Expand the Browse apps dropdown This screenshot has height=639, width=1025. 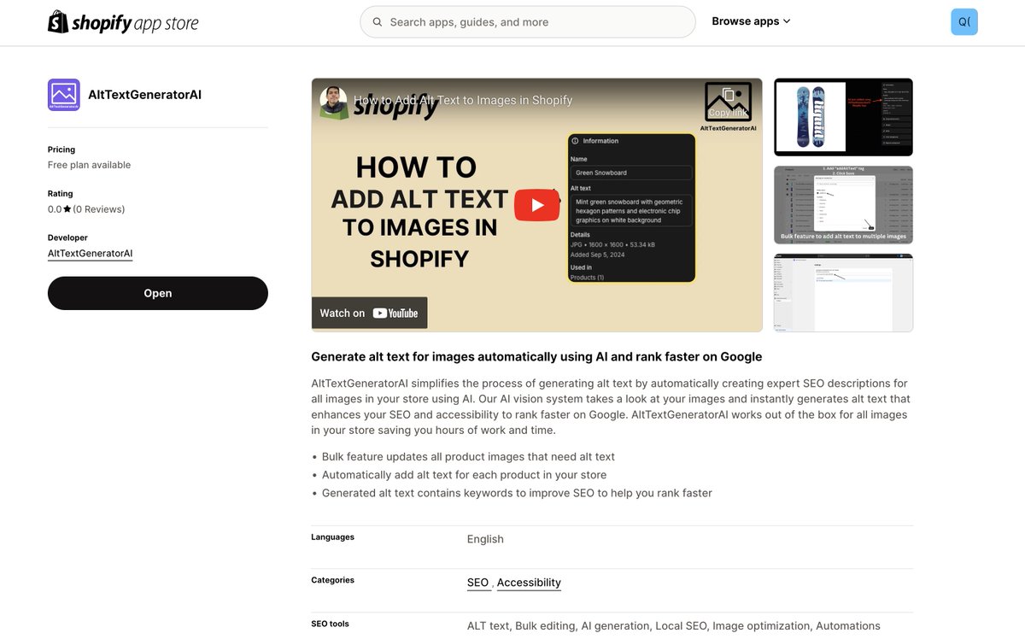point(752,21)
